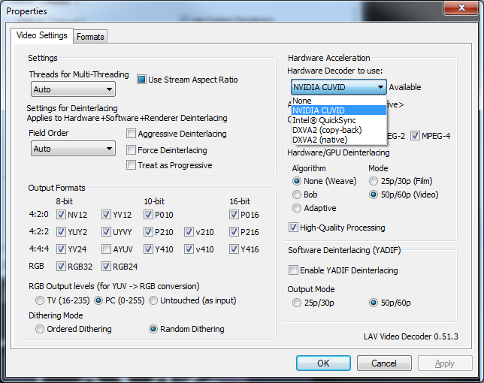Select YADIF output mode 50p/60p
Image resolution: width=484 pixels, height=383 pixels.
(374, 303)
